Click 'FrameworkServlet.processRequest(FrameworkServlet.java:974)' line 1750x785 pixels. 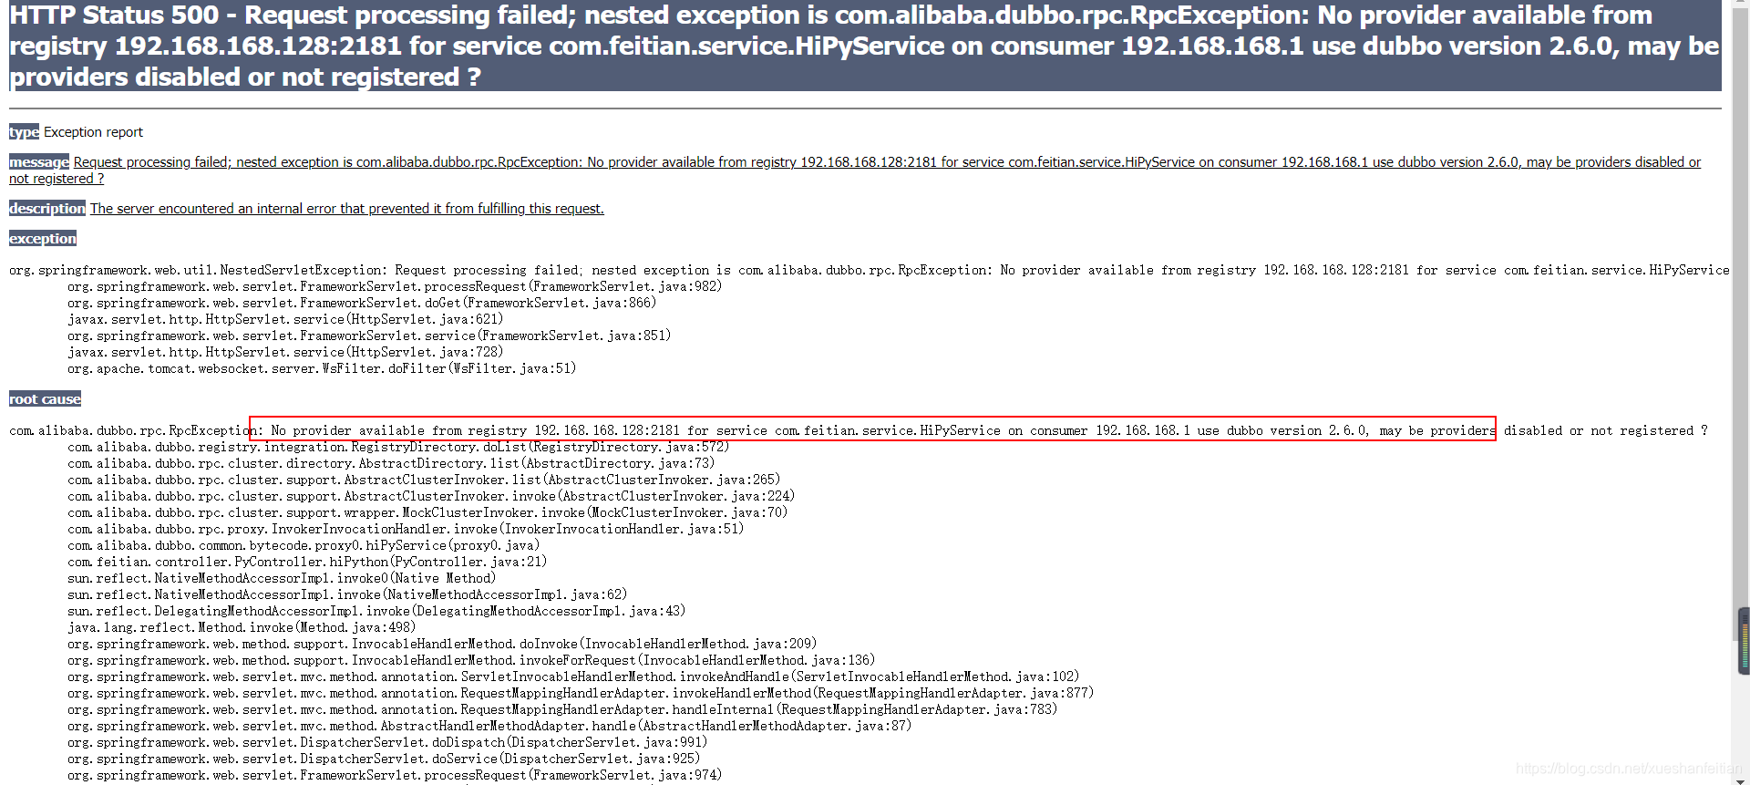point(395,775)
